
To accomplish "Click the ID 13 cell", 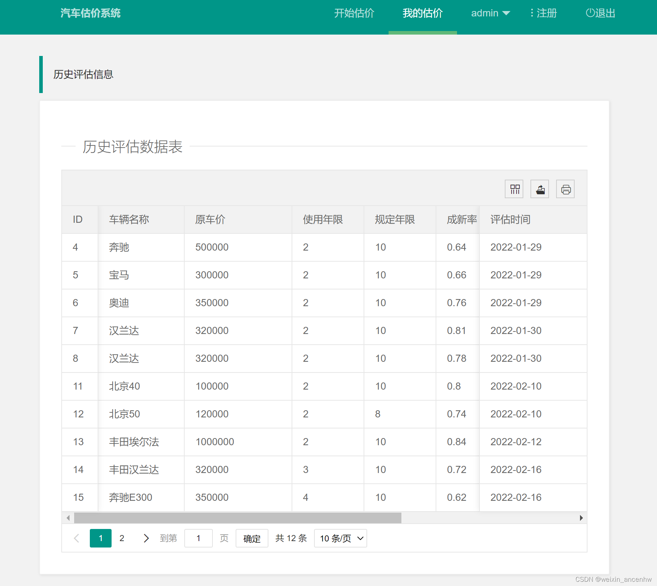I will click(x=80, y=442).
